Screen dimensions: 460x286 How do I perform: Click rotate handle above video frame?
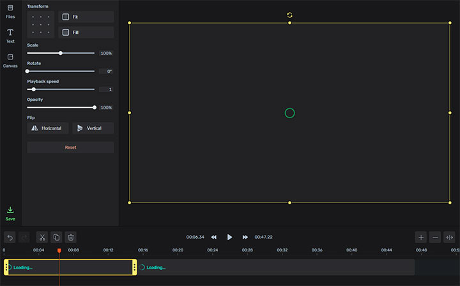(x=289, y=15)
